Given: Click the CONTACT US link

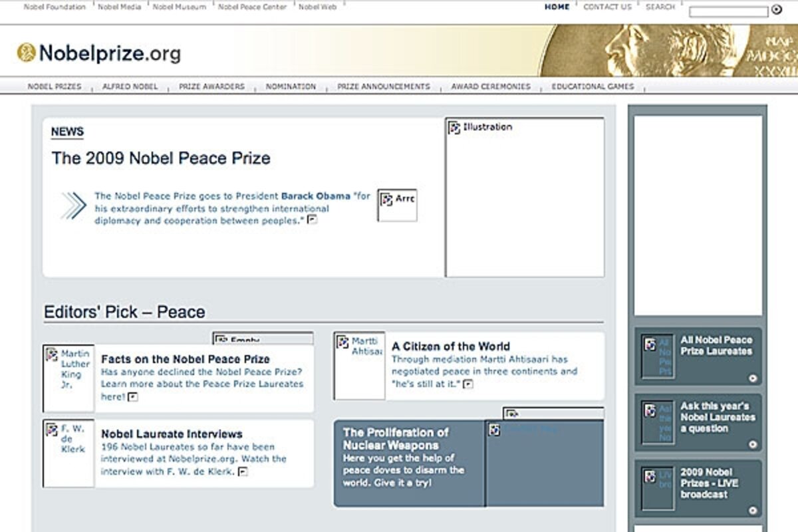Looking at the screenshot, I should click(x=607, y=7).
